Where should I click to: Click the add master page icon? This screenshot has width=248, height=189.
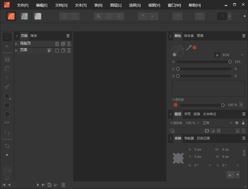(57, 44)
